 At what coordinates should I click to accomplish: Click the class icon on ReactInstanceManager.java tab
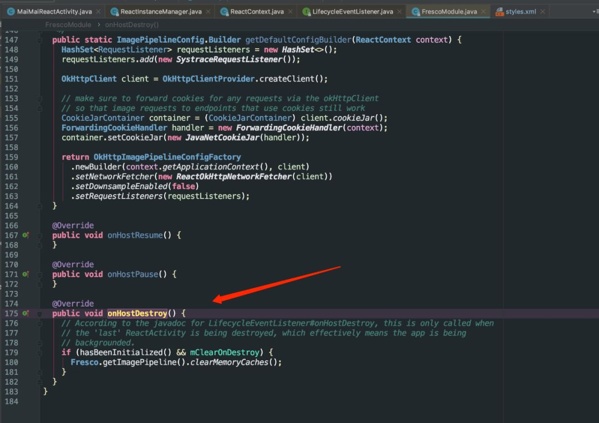(x=114, y=12)
